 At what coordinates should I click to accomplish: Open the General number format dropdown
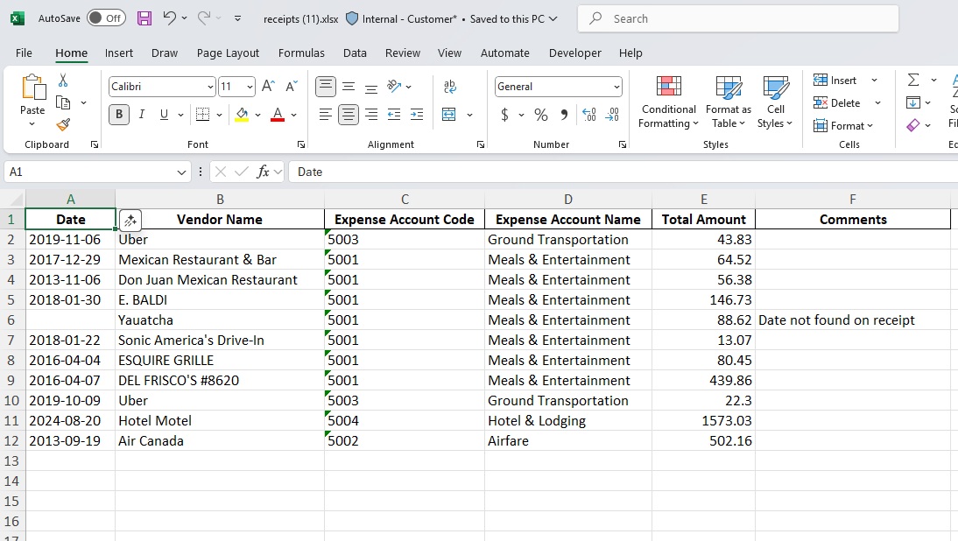click(617, 86)
